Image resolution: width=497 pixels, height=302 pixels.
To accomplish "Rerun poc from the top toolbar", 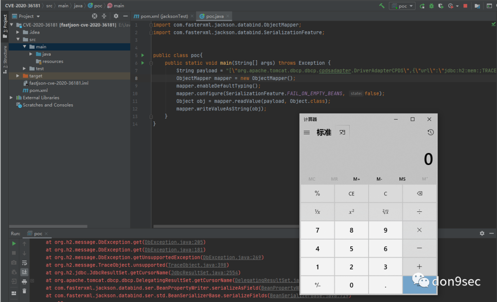I will pos(422,6).
